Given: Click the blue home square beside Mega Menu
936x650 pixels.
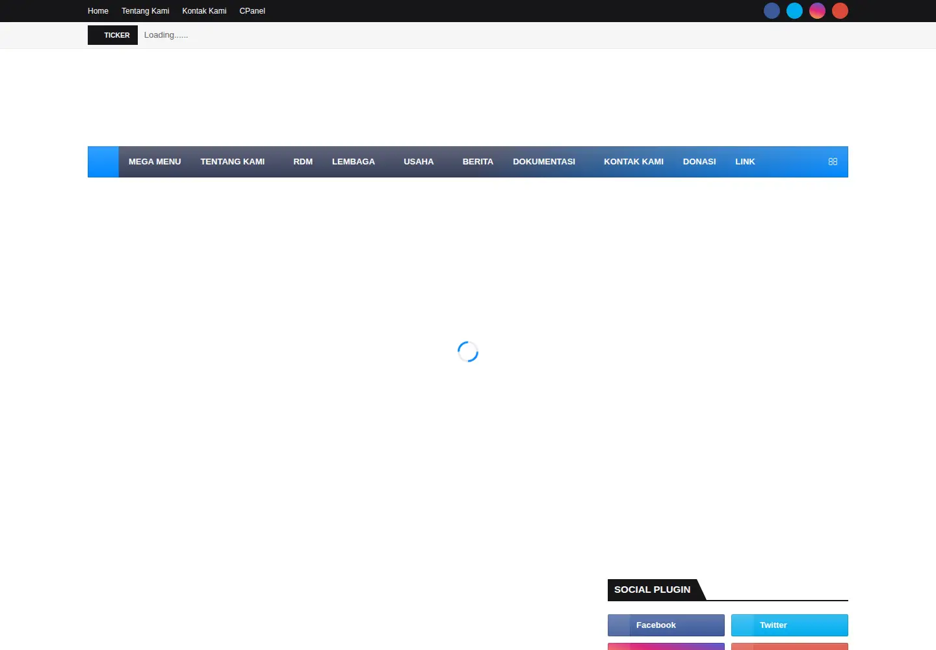Looking at the screenshot, I should (103, 162).
